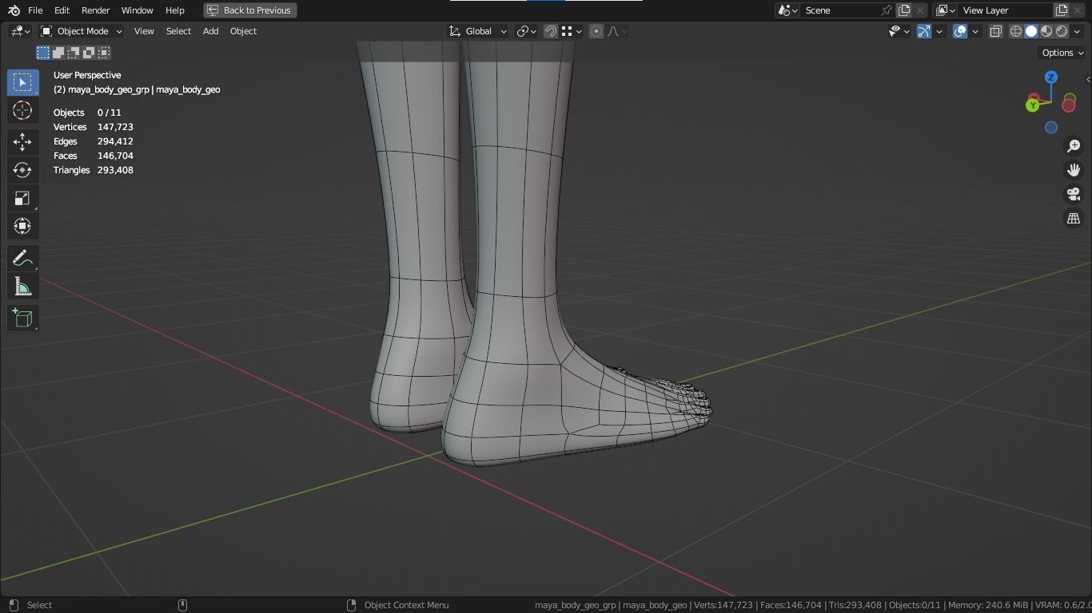
Task: Create a new scene with copy icon
Action: pos(904,10)
